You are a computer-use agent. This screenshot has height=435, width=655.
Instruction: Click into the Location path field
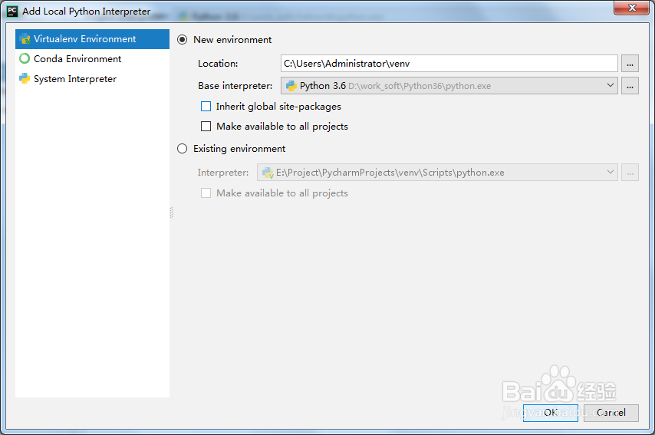click(449, 64)
